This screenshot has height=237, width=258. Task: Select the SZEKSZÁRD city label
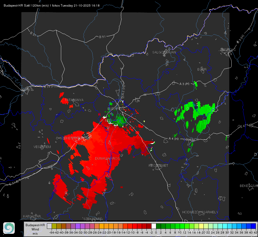click(93, 219)
